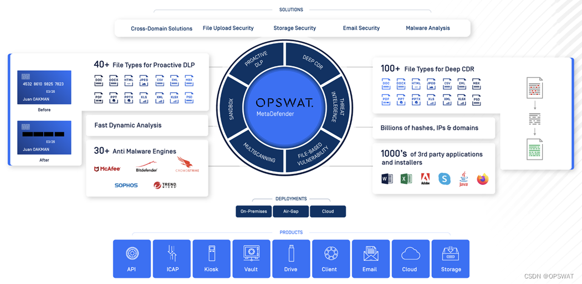This screenshot has width=582, height=284.
Task: Open Cross-Domain Solutions
Action: 161,29
